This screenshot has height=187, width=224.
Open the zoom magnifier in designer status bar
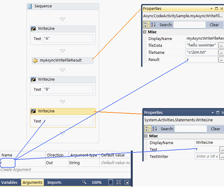[84, 182]
